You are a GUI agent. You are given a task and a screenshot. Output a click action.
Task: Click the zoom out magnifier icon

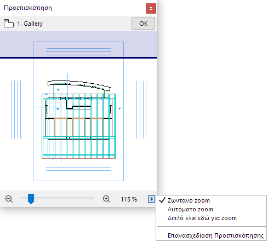[x=9, y=199]
